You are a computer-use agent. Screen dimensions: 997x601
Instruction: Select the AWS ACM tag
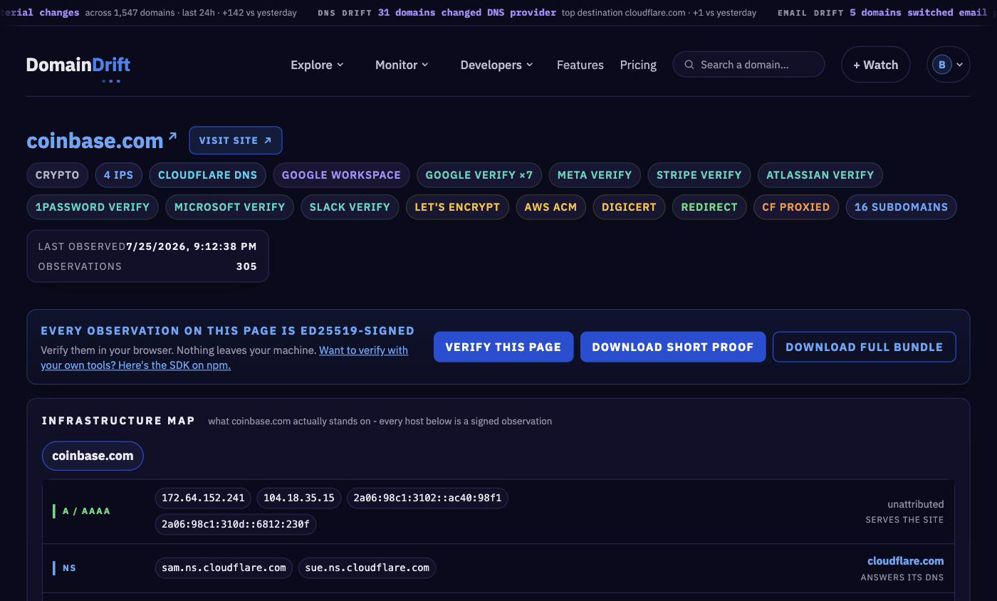(x=550, y=207)
